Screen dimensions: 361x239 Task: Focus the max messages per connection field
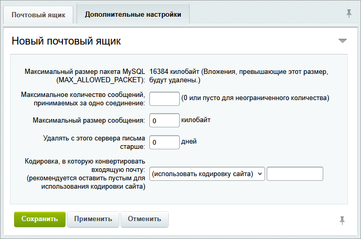[x=164, y=99]
